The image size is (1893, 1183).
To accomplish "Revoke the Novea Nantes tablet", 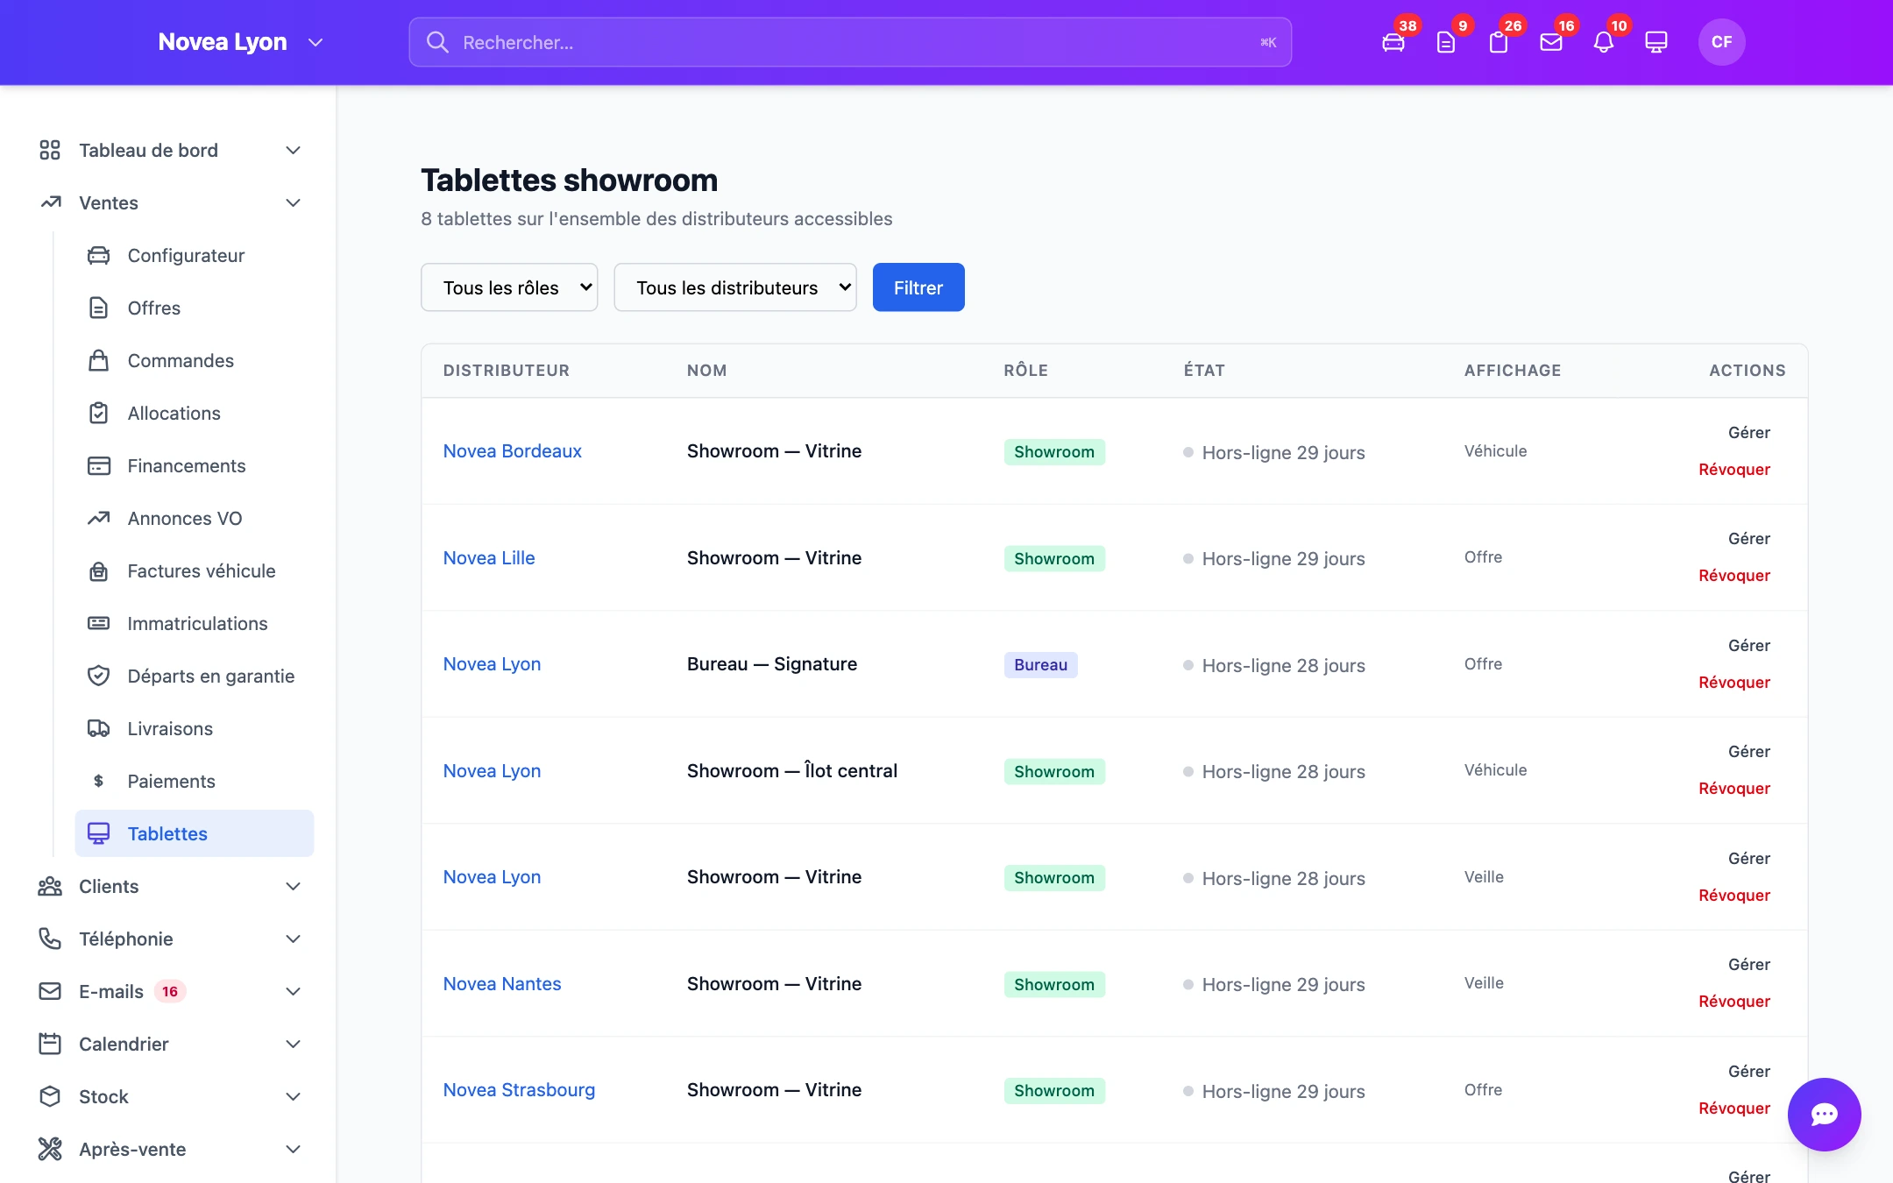I will 1734,1002.
